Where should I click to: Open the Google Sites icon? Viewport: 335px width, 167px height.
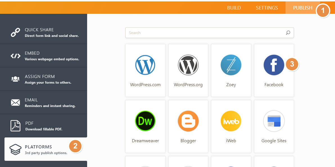coord(274,121)
